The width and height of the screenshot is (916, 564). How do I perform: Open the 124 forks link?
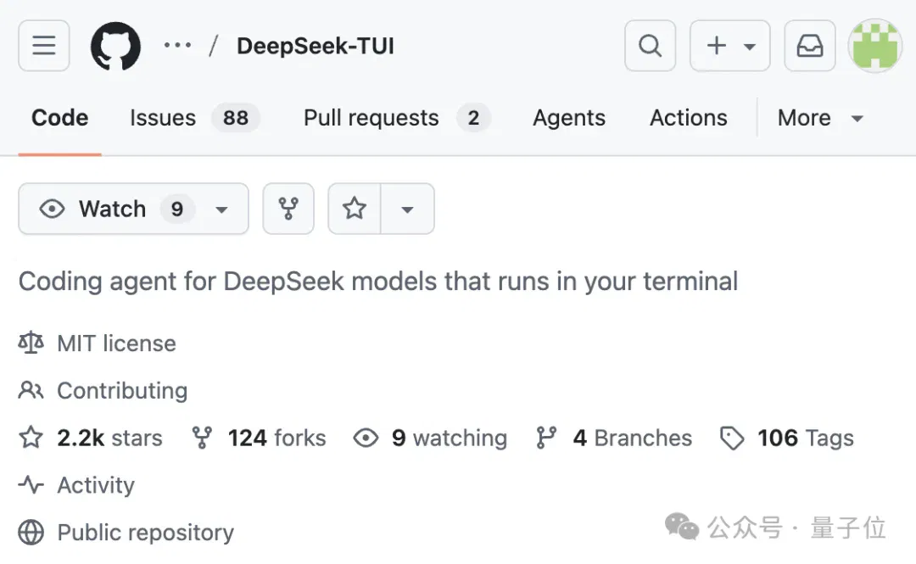tap(259, 438)
